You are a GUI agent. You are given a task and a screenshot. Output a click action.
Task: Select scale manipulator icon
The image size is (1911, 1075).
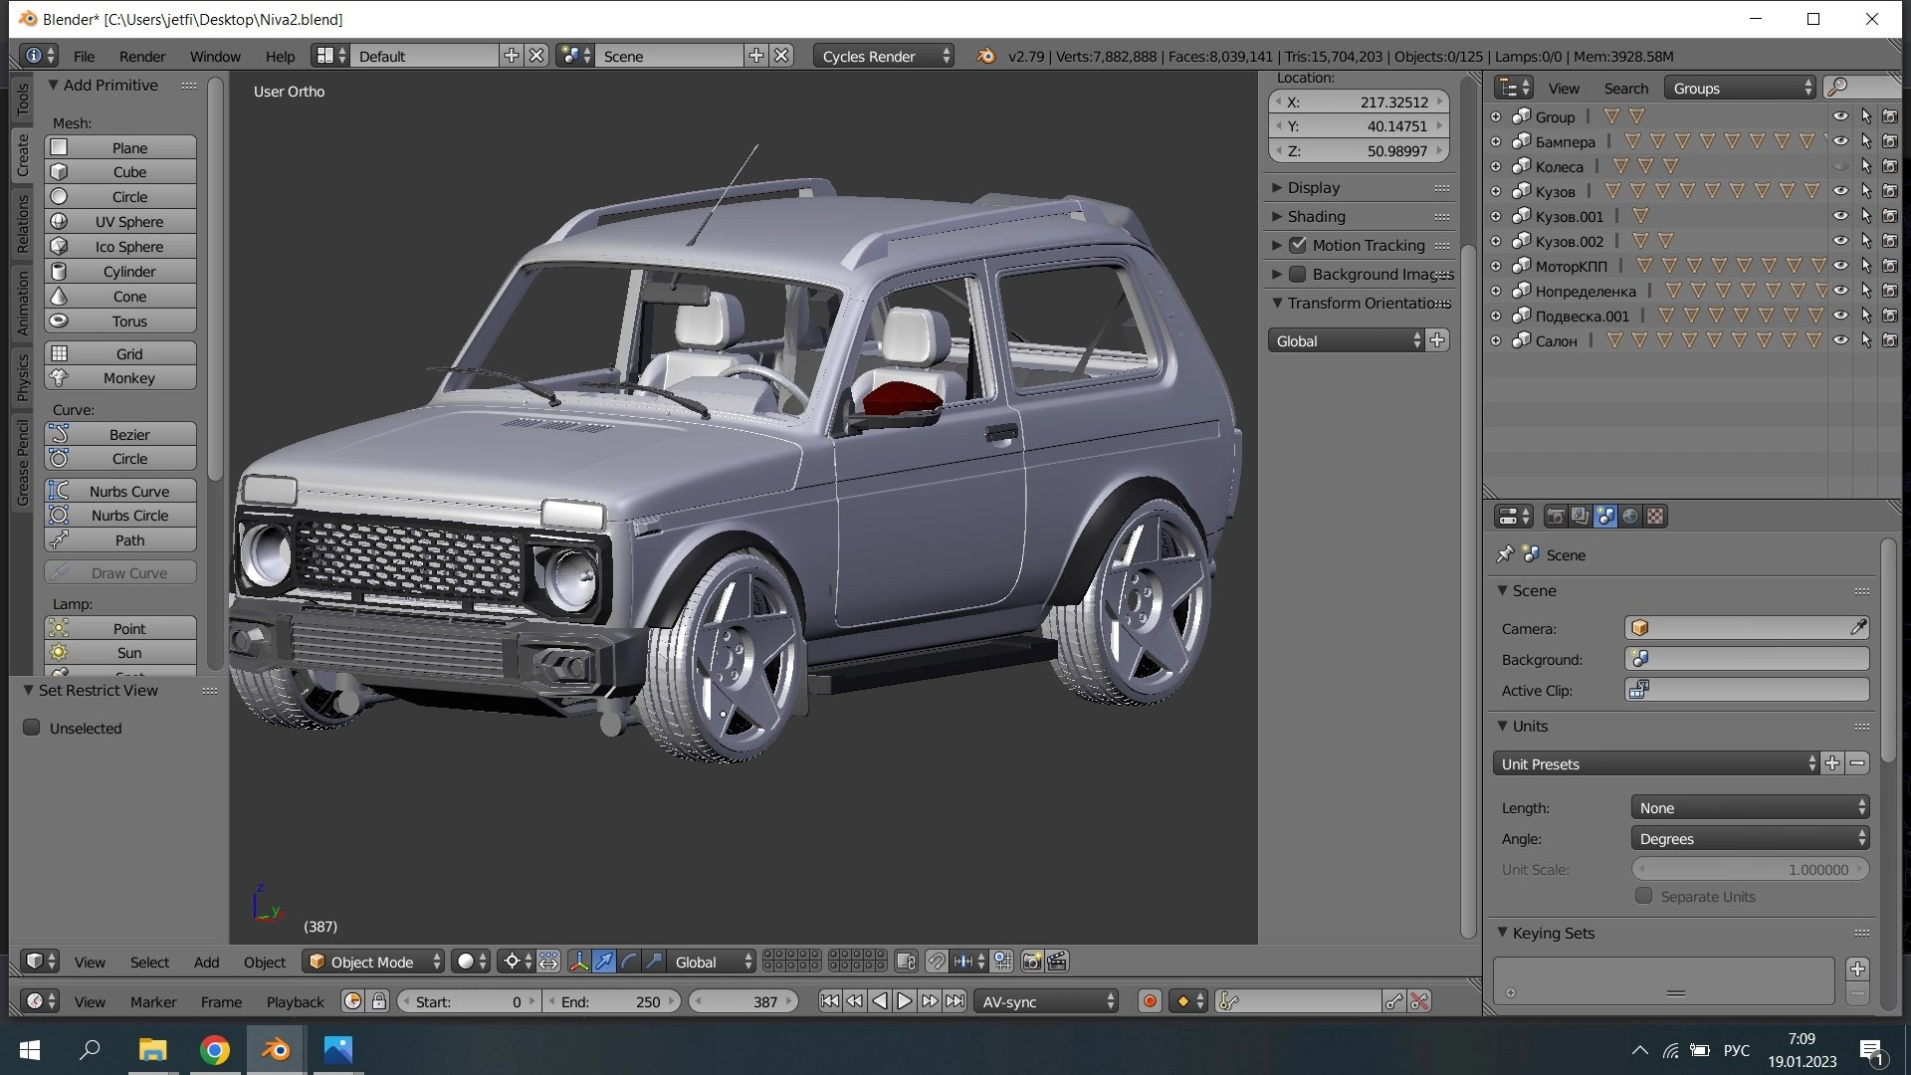[x=653, y=962]
